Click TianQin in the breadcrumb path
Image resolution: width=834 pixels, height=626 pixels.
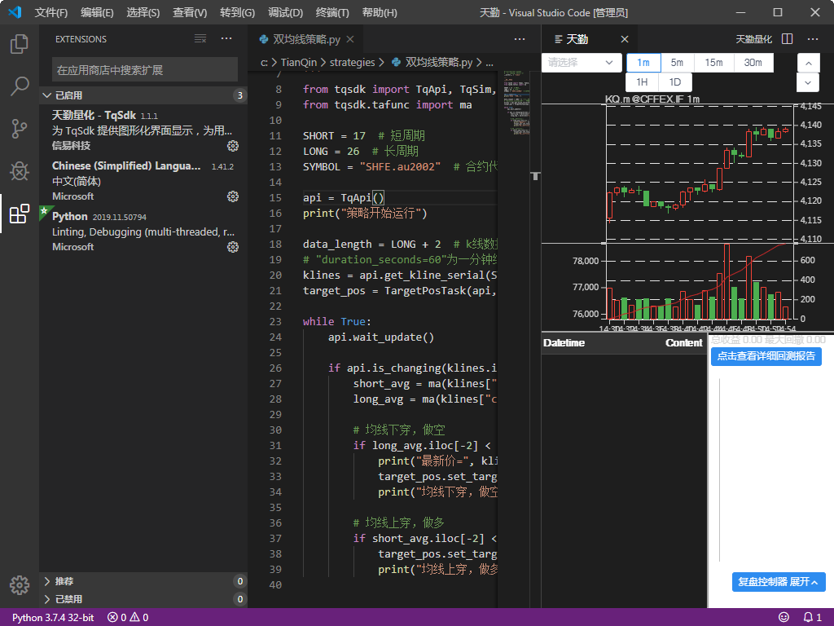click(298, 62)
